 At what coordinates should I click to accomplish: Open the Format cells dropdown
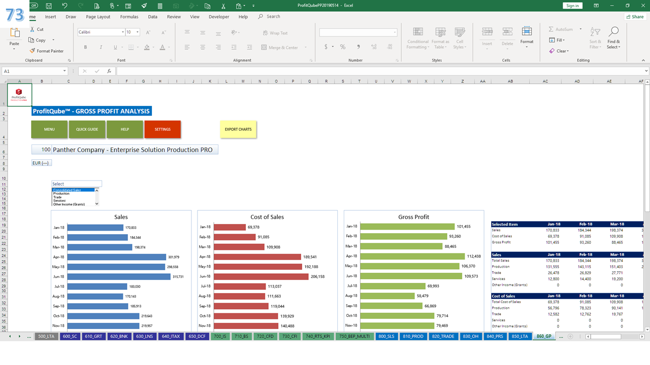pos(527,36)
